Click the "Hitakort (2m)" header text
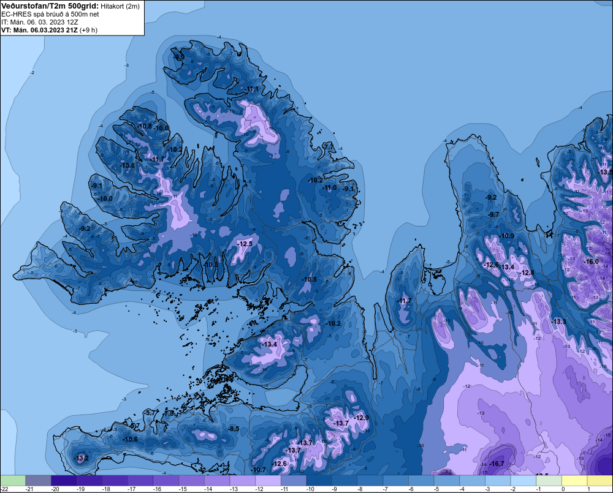 pos(120,6)
